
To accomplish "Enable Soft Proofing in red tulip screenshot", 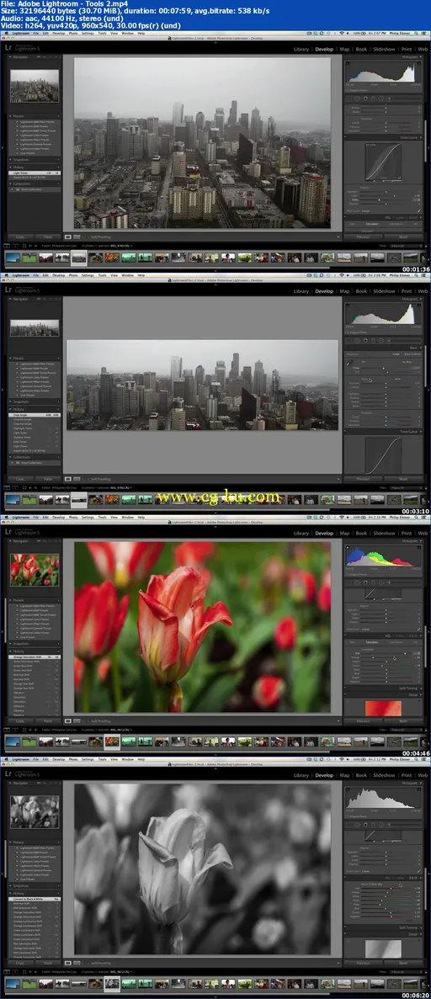I will click(x=101, y=720).
